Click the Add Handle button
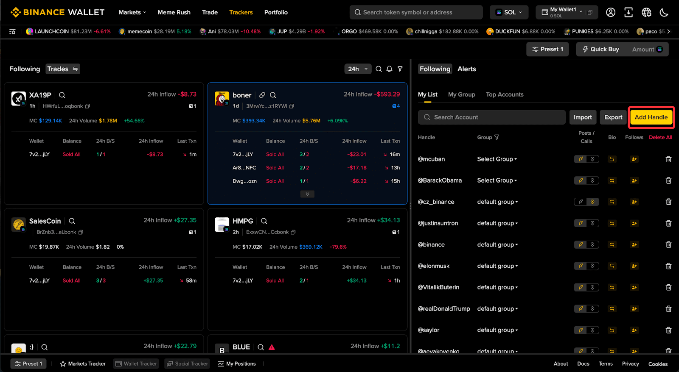 coord(651,117)
